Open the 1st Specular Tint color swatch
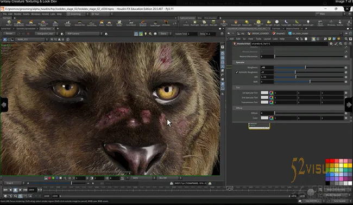This screenshot has width=353, height=205. pos(264,92)
